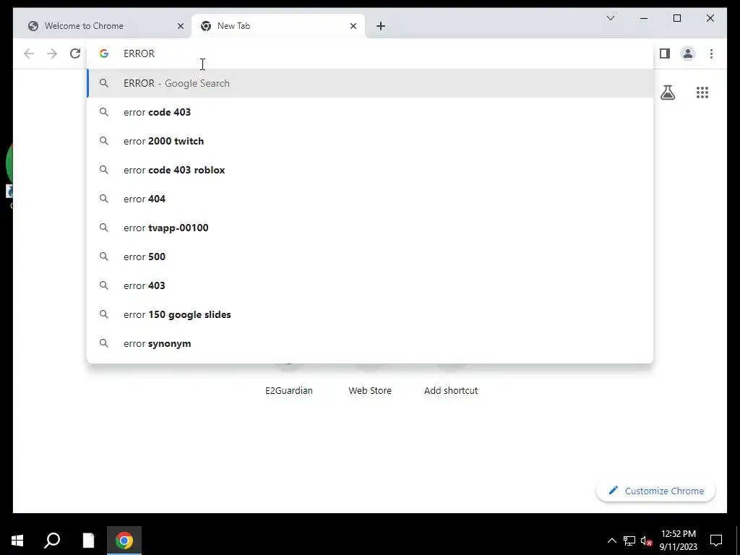Pick the error 404 suggestion
The height and width of the screenshot is (555, 740).
[x=370, y=199]
